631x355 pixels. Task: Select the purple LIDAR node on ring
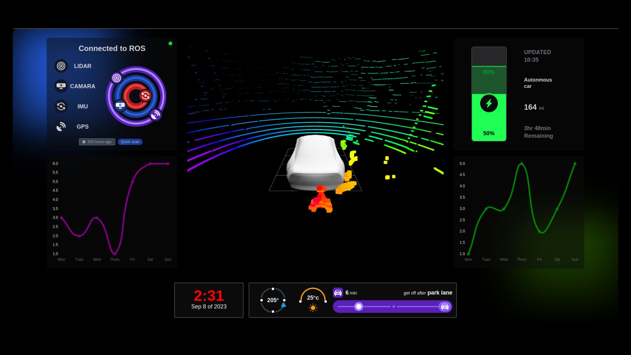(x=116, y=78)
